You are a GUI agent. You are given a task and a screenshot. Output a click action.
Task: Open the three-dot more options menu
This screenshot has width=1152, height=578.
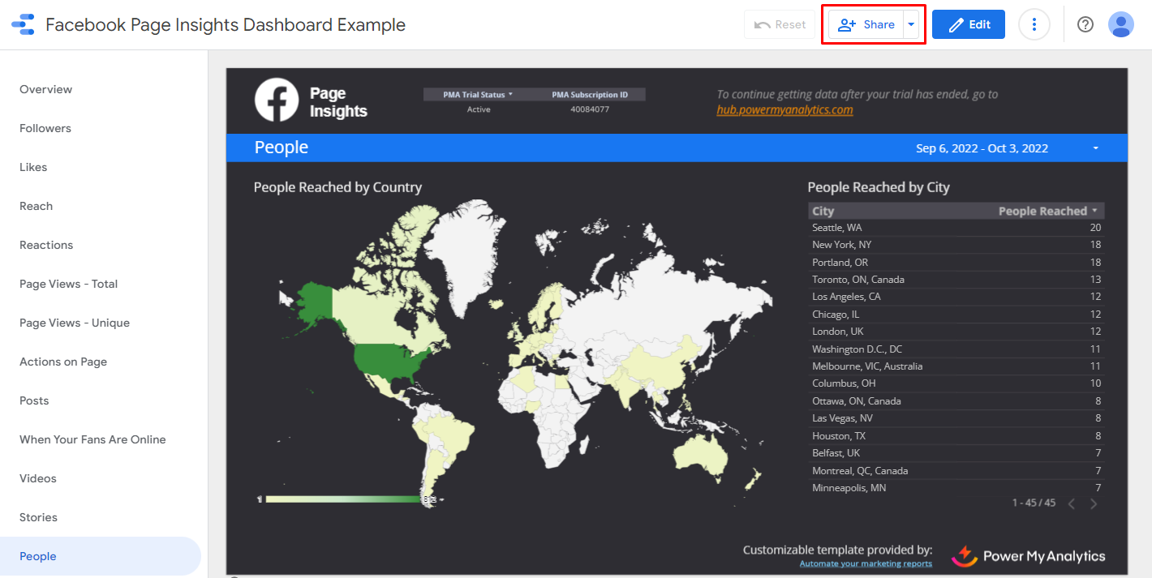pyautogui.click(x=1034, y=24)
